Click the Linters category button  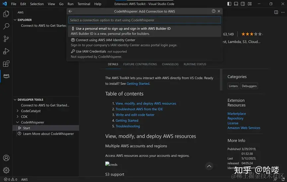click(233, 86)
